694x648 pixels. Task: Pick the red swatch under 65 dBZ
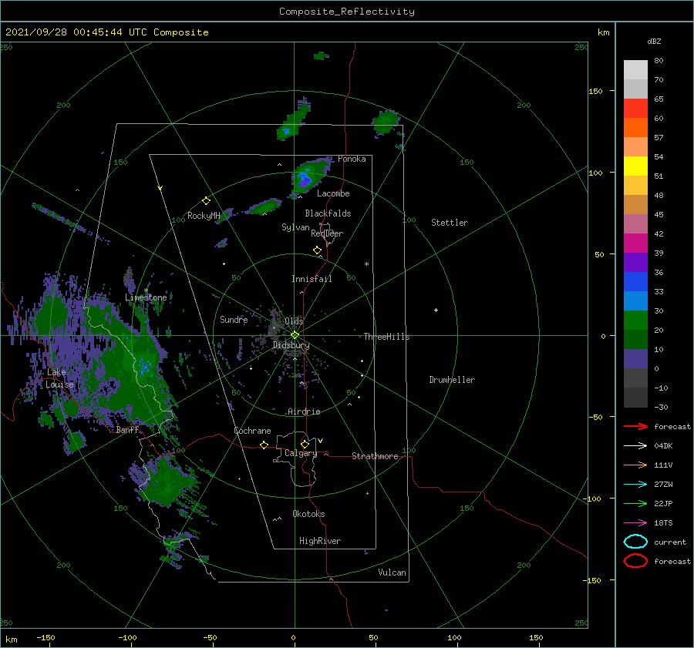(x=635, y=109)
